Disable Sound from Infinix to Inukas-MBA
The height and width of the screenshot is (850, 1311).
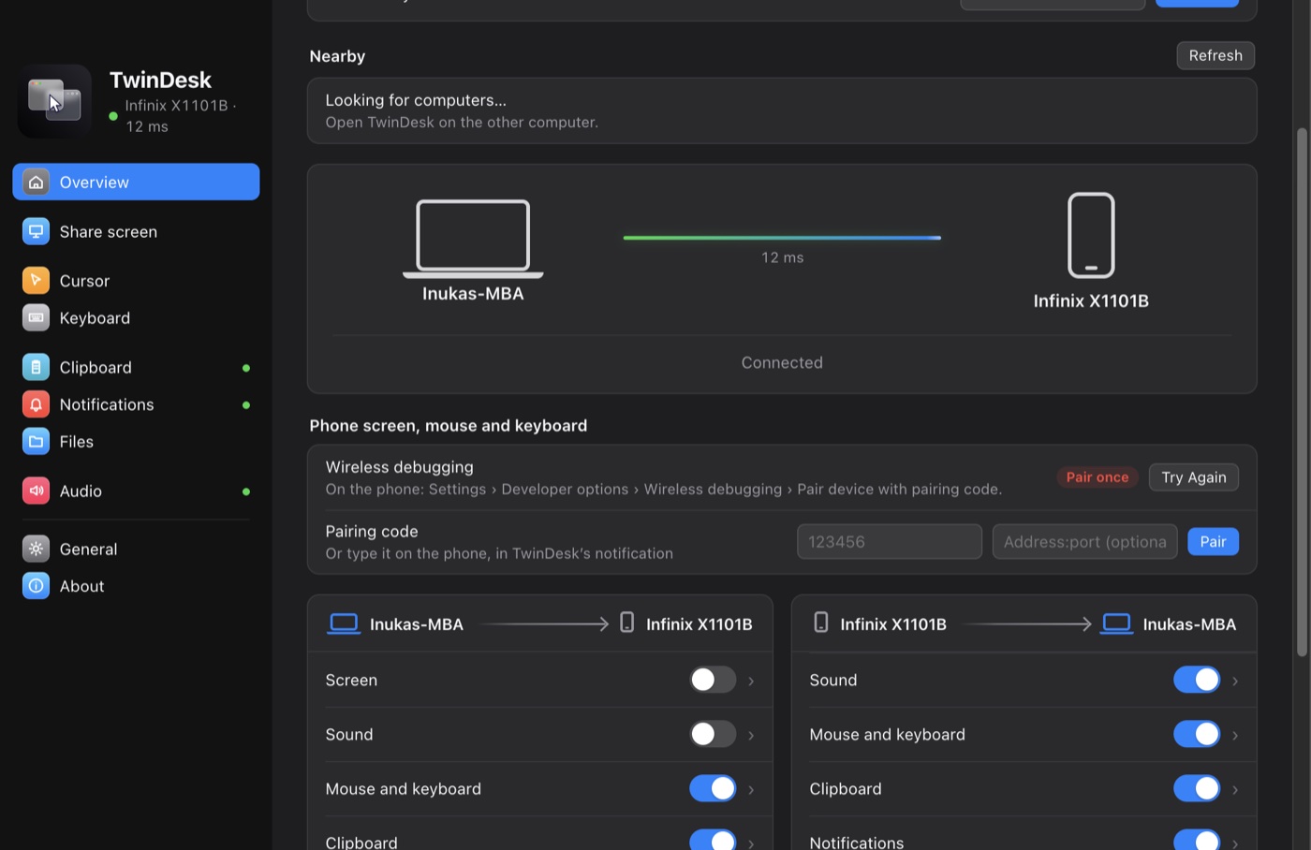point(1197,680)
